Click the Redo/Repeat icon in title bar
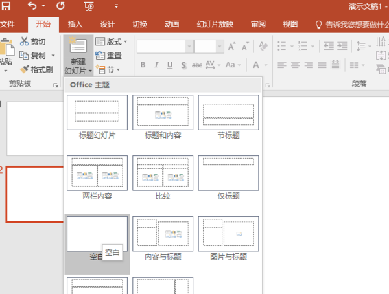Screen dimensions: 389x294 [60, 6]
